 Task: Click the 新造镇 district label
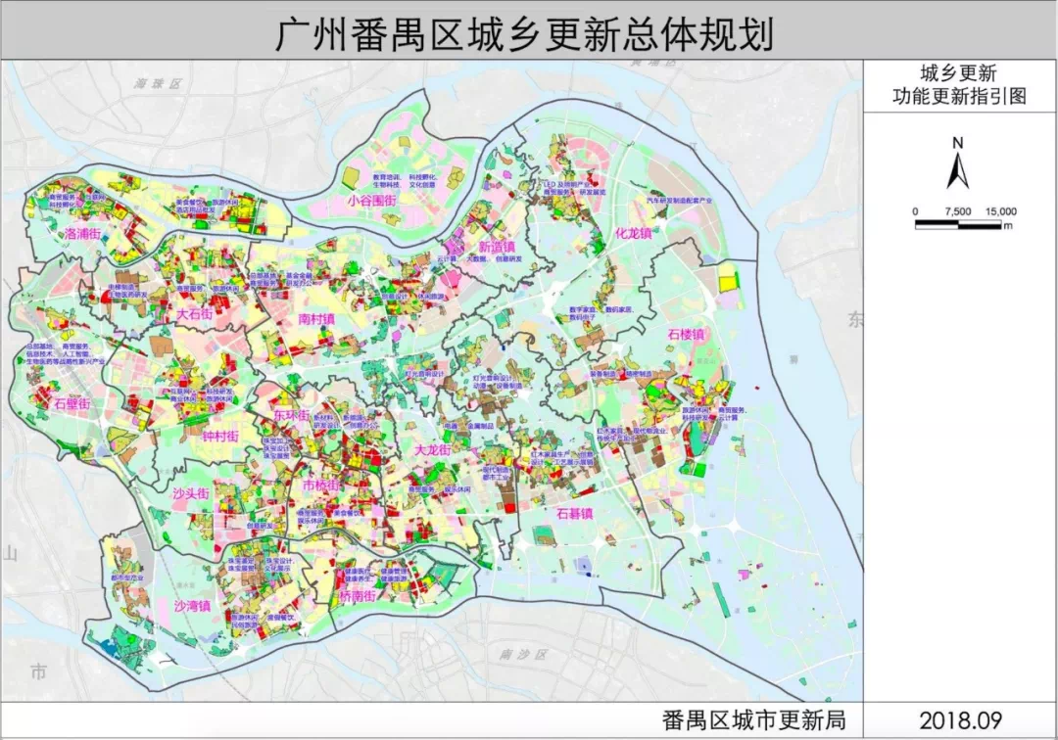coord(497,247)
